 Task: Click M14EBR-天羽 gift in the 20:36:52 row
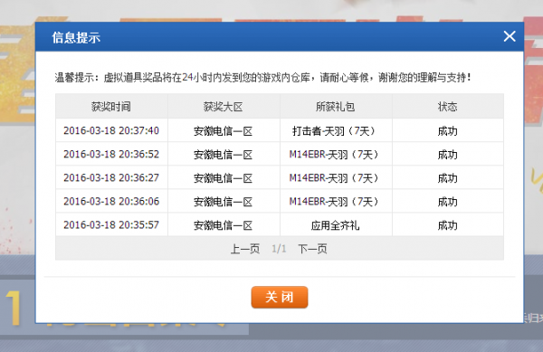(335, 155)
